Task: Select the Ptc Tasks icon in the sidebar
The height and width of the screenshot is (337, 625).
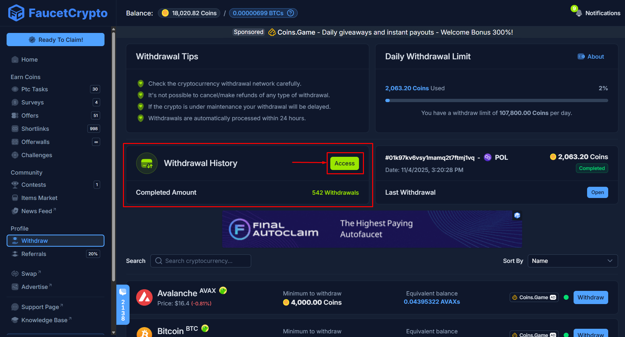Action: pyautogui.click(x=15, y=89)
